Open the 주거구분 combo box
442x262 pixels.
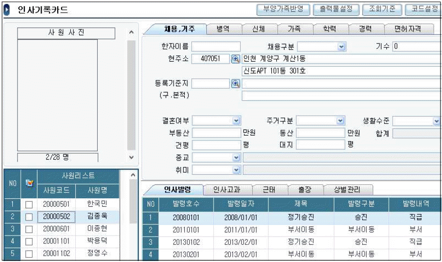coord(340,120)
